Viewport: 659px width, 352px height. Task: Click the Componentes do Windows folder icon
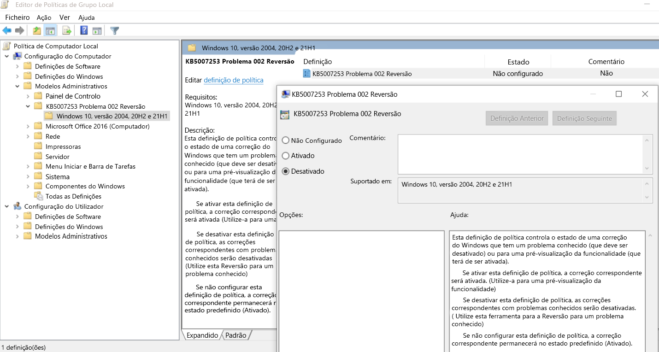pyautogui.click(x=39, y=186)
